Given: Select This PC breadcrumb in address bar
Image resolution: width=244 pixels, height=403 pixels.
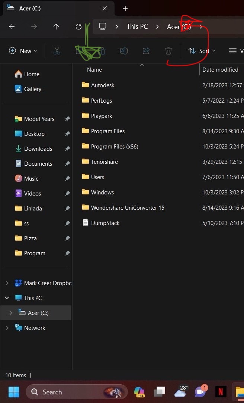Looking at the screenshot, I should coord(137,26).
